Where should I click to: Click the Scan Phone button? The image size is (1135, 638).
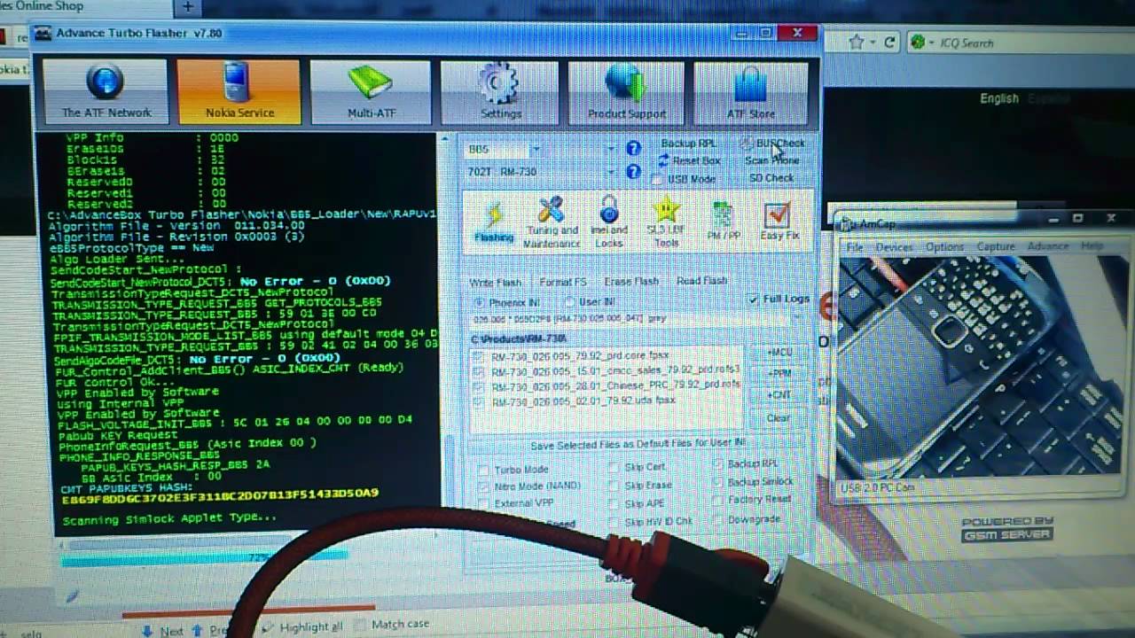(772, 160)
